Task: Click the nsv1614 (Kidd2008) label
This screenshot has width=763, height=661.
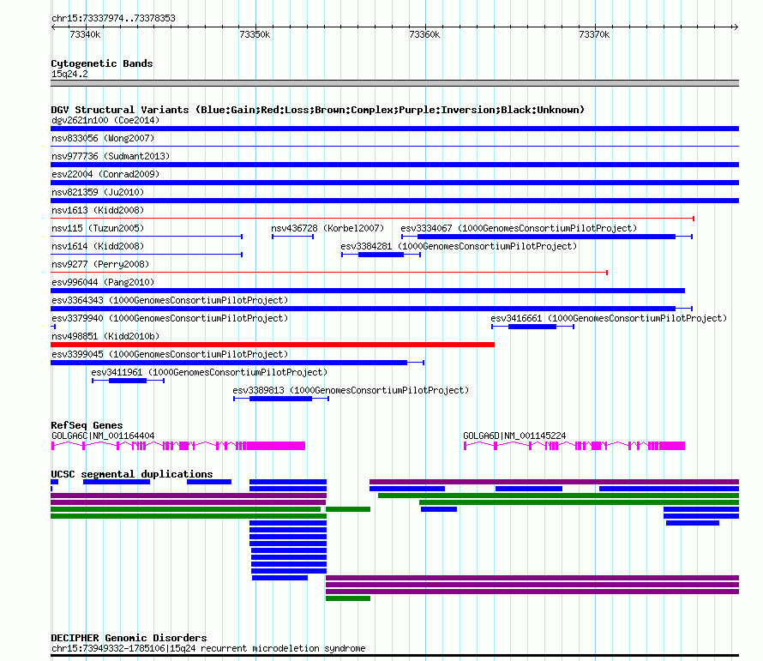Action: point(98,246)
